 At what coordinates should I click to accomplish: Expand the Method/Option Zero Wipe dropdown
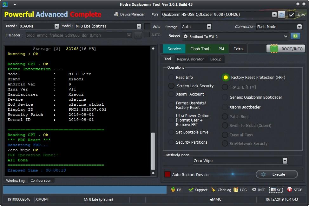(285, 161)
